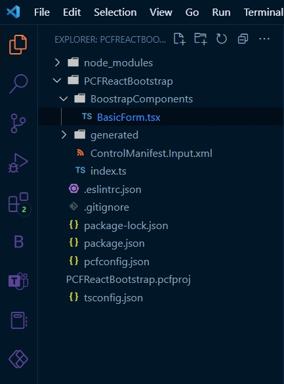Open the Selection menu
Screen dimensions: 284x384
point(115,12)
